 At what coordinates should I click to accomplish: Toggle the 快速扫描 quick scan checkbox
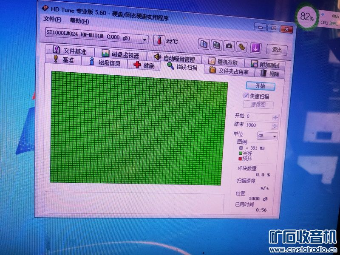(x=246, y=95)
